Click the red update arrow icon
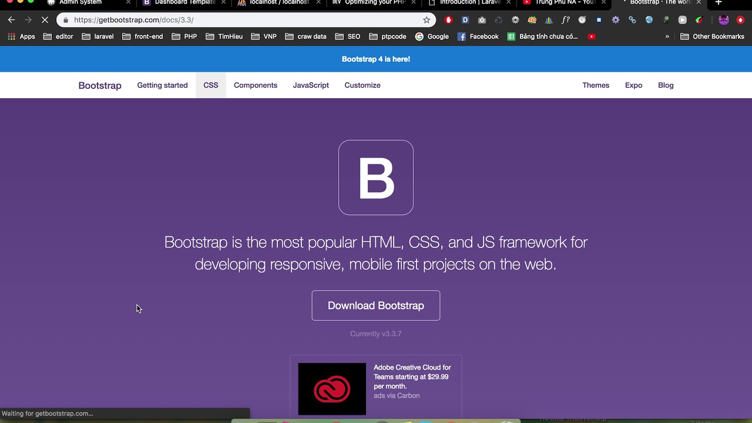 (x=740, y=20)
